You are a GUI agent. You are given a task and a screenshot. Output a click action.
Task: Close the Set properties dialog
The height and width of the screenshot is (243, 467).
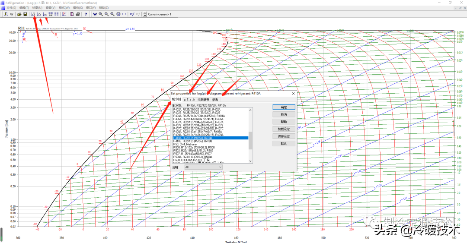[x=293, y=93]
